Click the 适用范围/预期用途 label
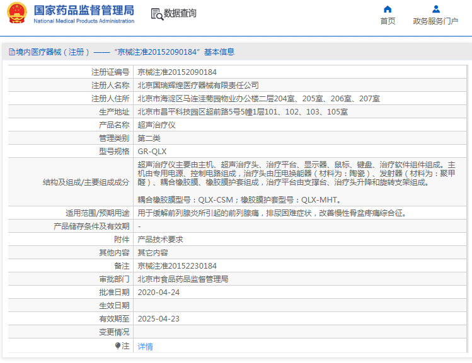This screenshot has width=472, height=363. (x=98, y=213)
